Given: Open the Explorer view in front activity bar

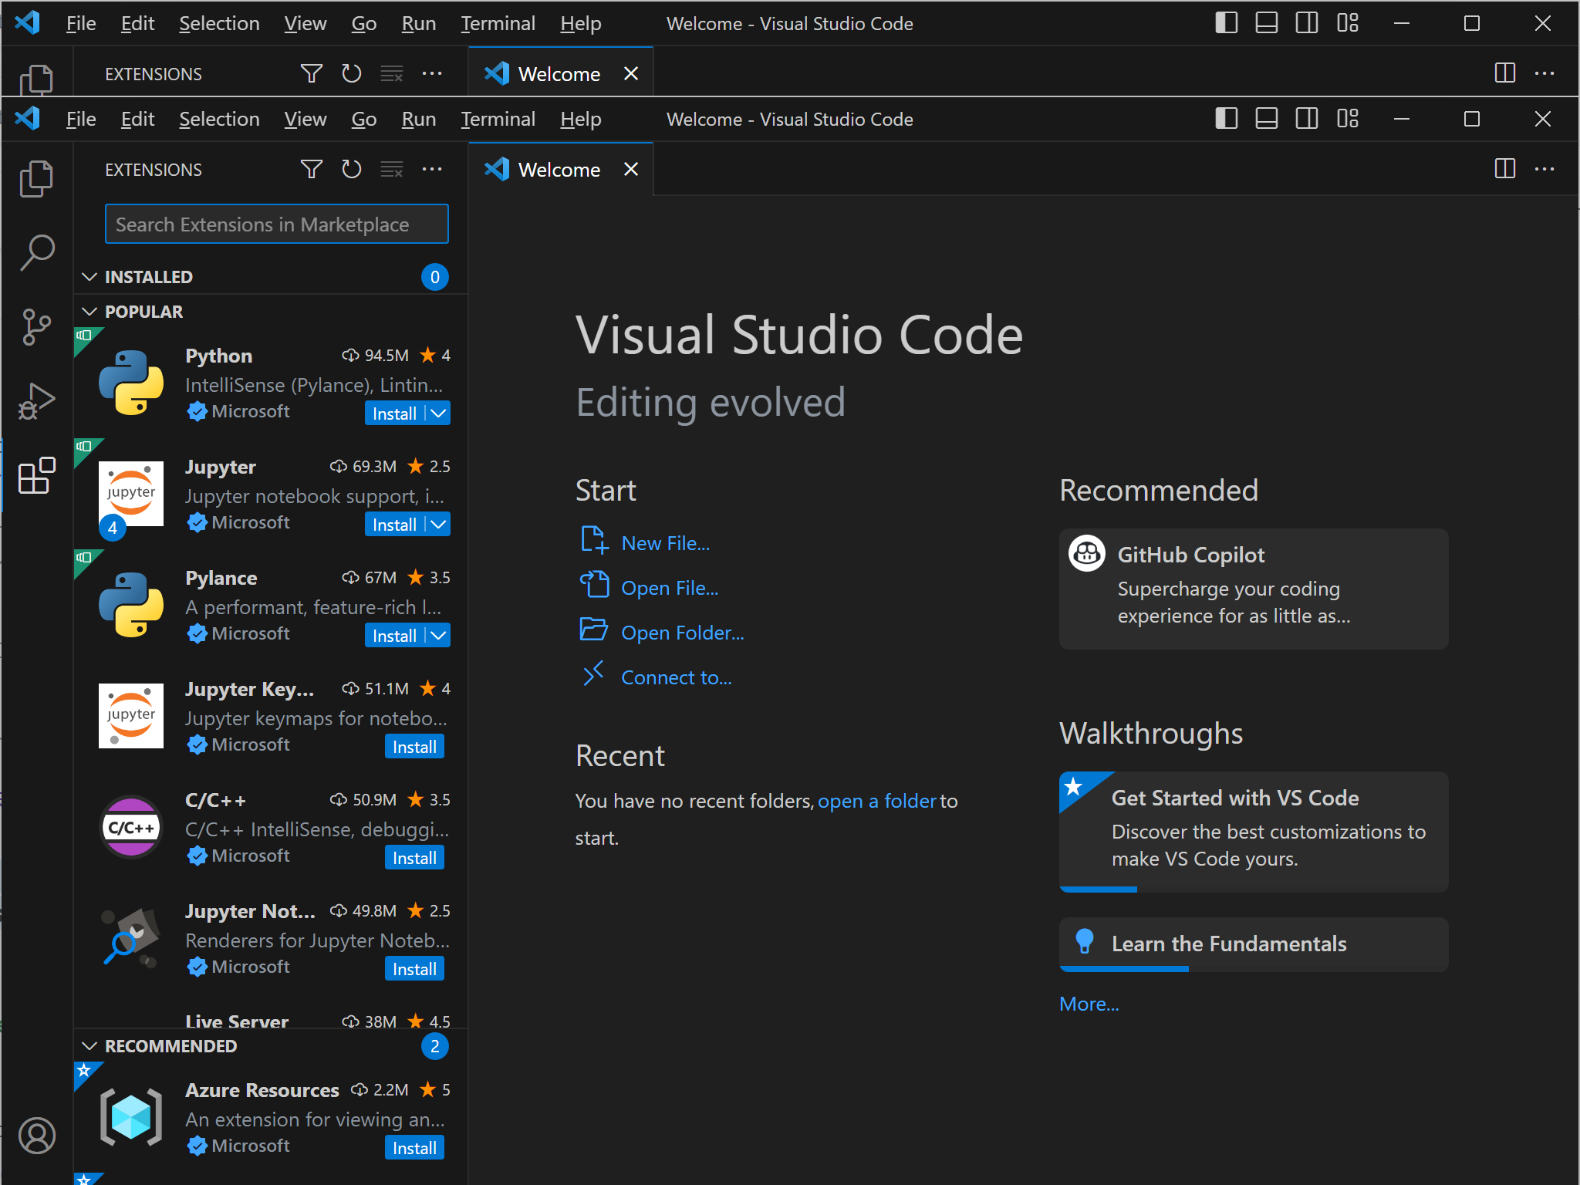Looking at the screenshot, I should tap(36, 179).
